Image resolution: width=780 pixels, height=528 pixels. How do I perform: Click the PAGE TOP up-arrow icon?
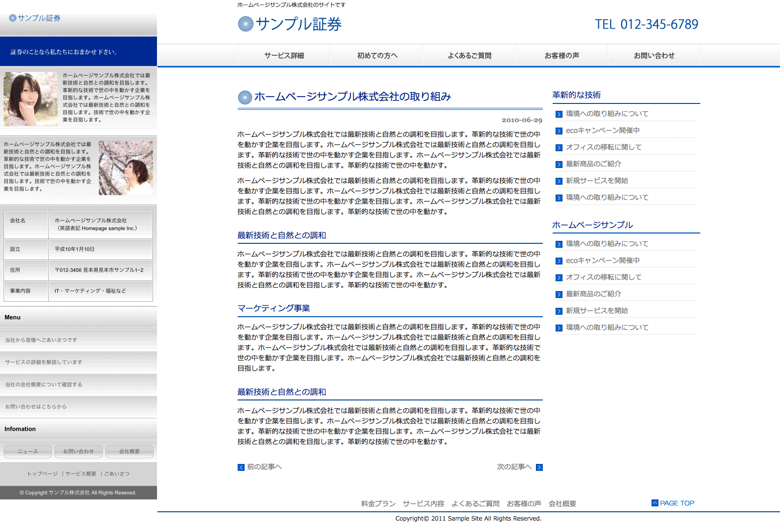655,503
